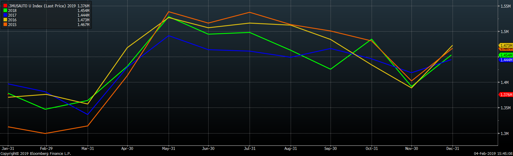Click the yellow 2016 legend swatch

pyautogui.click(x=5, y=20)
